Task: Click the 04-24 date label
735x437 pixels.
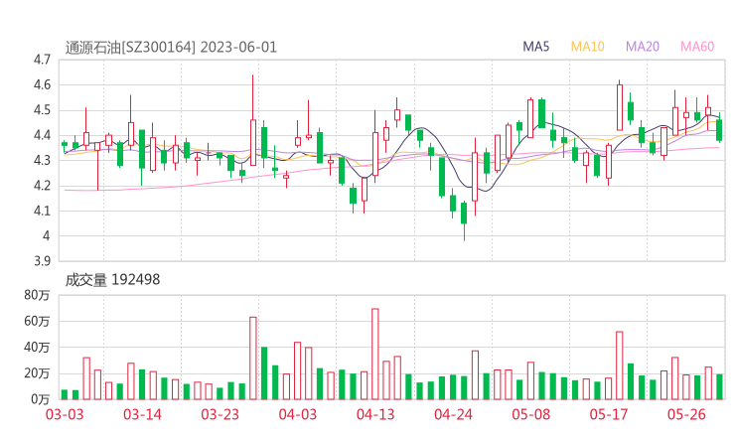Action: pyautogui.click(x=453, y=414)
